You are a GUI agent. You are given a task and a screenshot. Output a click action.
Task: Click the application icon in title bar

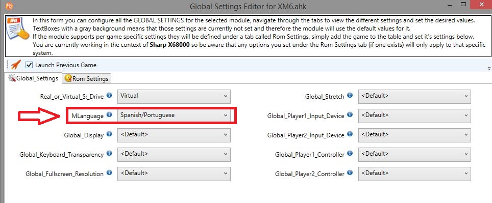[9, 5]
